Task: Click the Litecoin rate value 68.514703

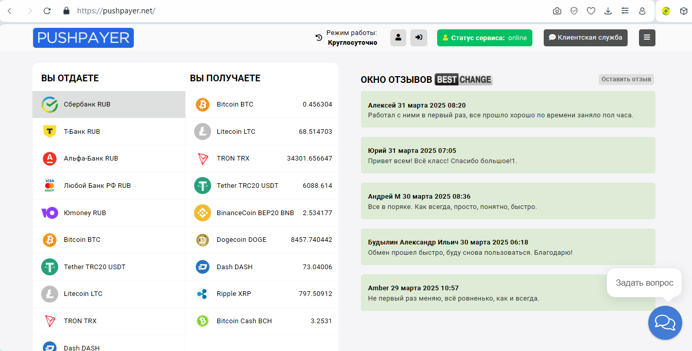Action: point(315,132)
